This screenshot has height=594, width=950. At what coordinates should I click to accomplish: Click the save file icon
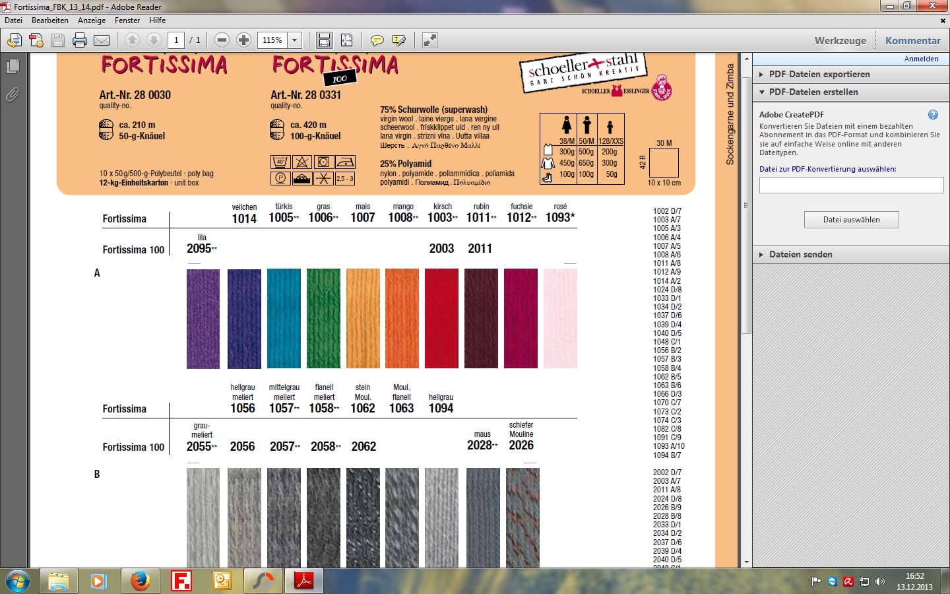tap(58, 40)
